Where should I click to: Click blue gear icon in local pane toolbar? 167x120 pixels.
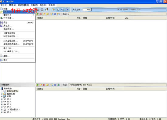55,85
